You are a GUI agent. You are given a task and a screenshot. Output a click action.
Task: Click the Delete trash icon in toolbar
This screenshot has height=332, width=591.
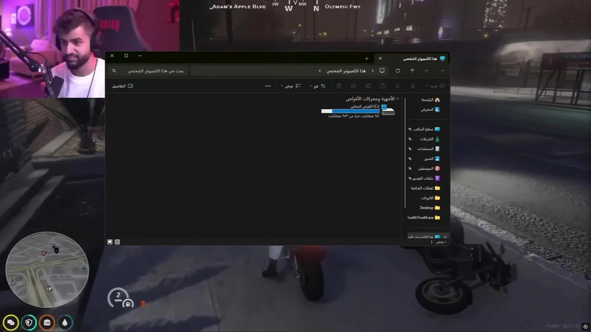(339, 86)
